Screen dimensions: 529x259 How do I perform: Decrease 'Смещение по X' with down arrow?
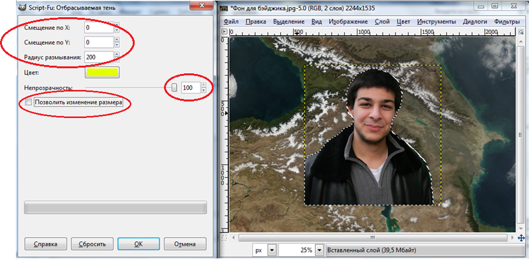(117, 31)
